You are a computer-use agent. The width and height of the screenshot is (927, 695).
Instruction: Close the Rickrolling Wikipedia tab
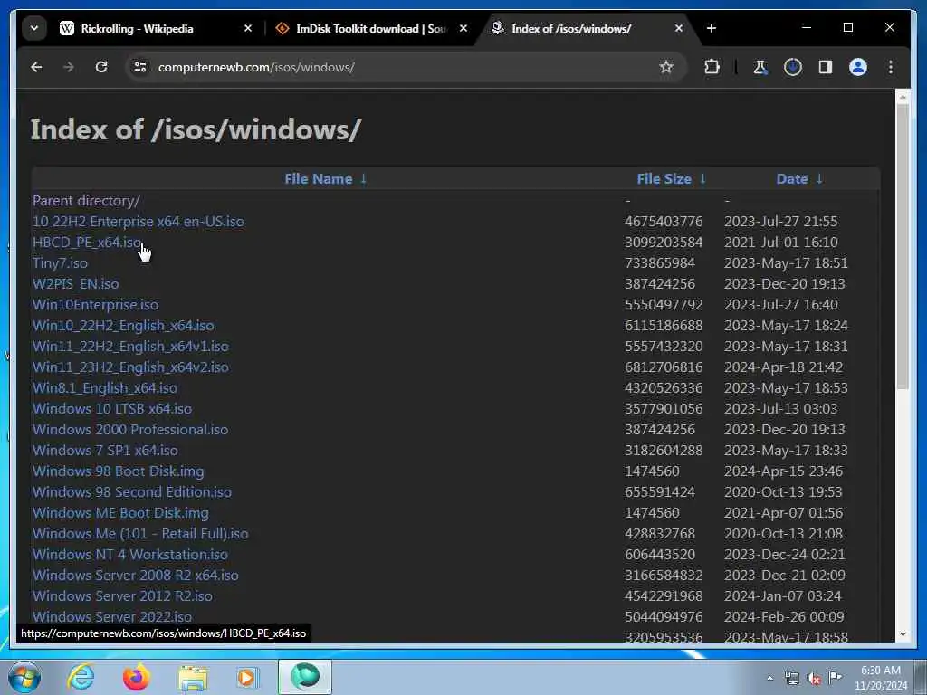coord(248,28)
